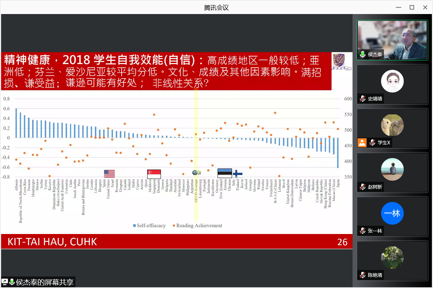
Task: Click the Finland flag on the chart
Action: pos(238,174)
